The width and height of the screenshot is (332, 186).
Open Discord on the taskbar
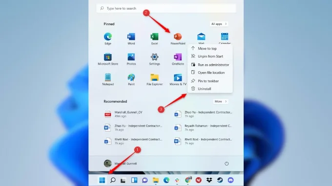[230, 180]
